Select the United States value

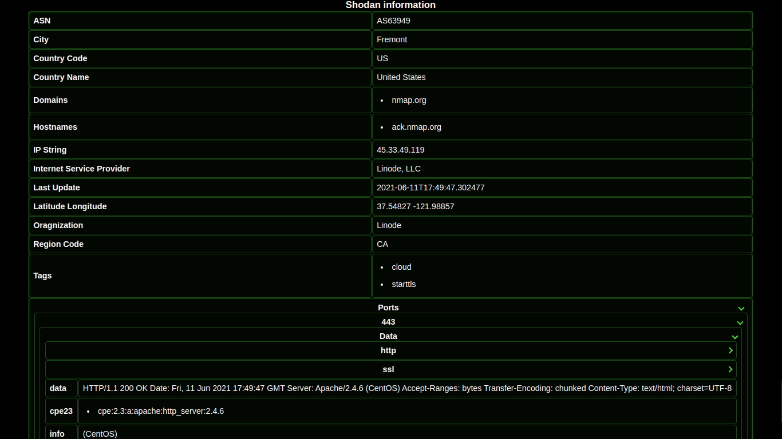(x=401, y=77)
